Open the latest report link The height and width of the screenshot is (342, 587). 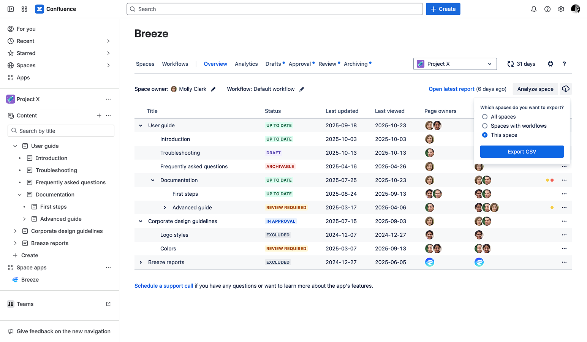[451, 89]
